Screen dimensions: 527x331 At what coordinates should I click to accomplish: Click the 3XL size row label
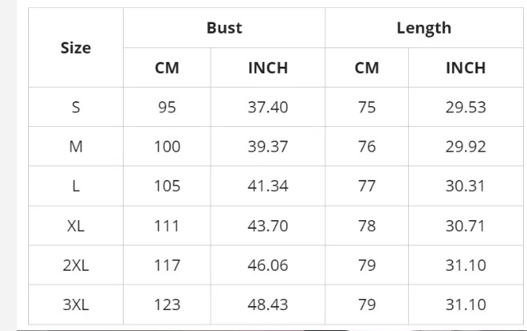click(x=76, y=304)
